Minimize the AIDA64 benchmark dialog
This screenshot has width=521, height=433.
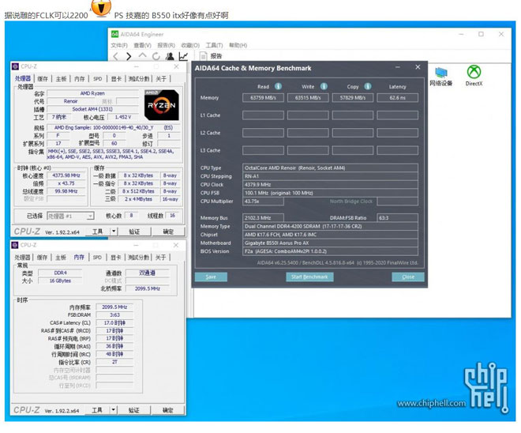pyautogui.click(x=397, y=67)
